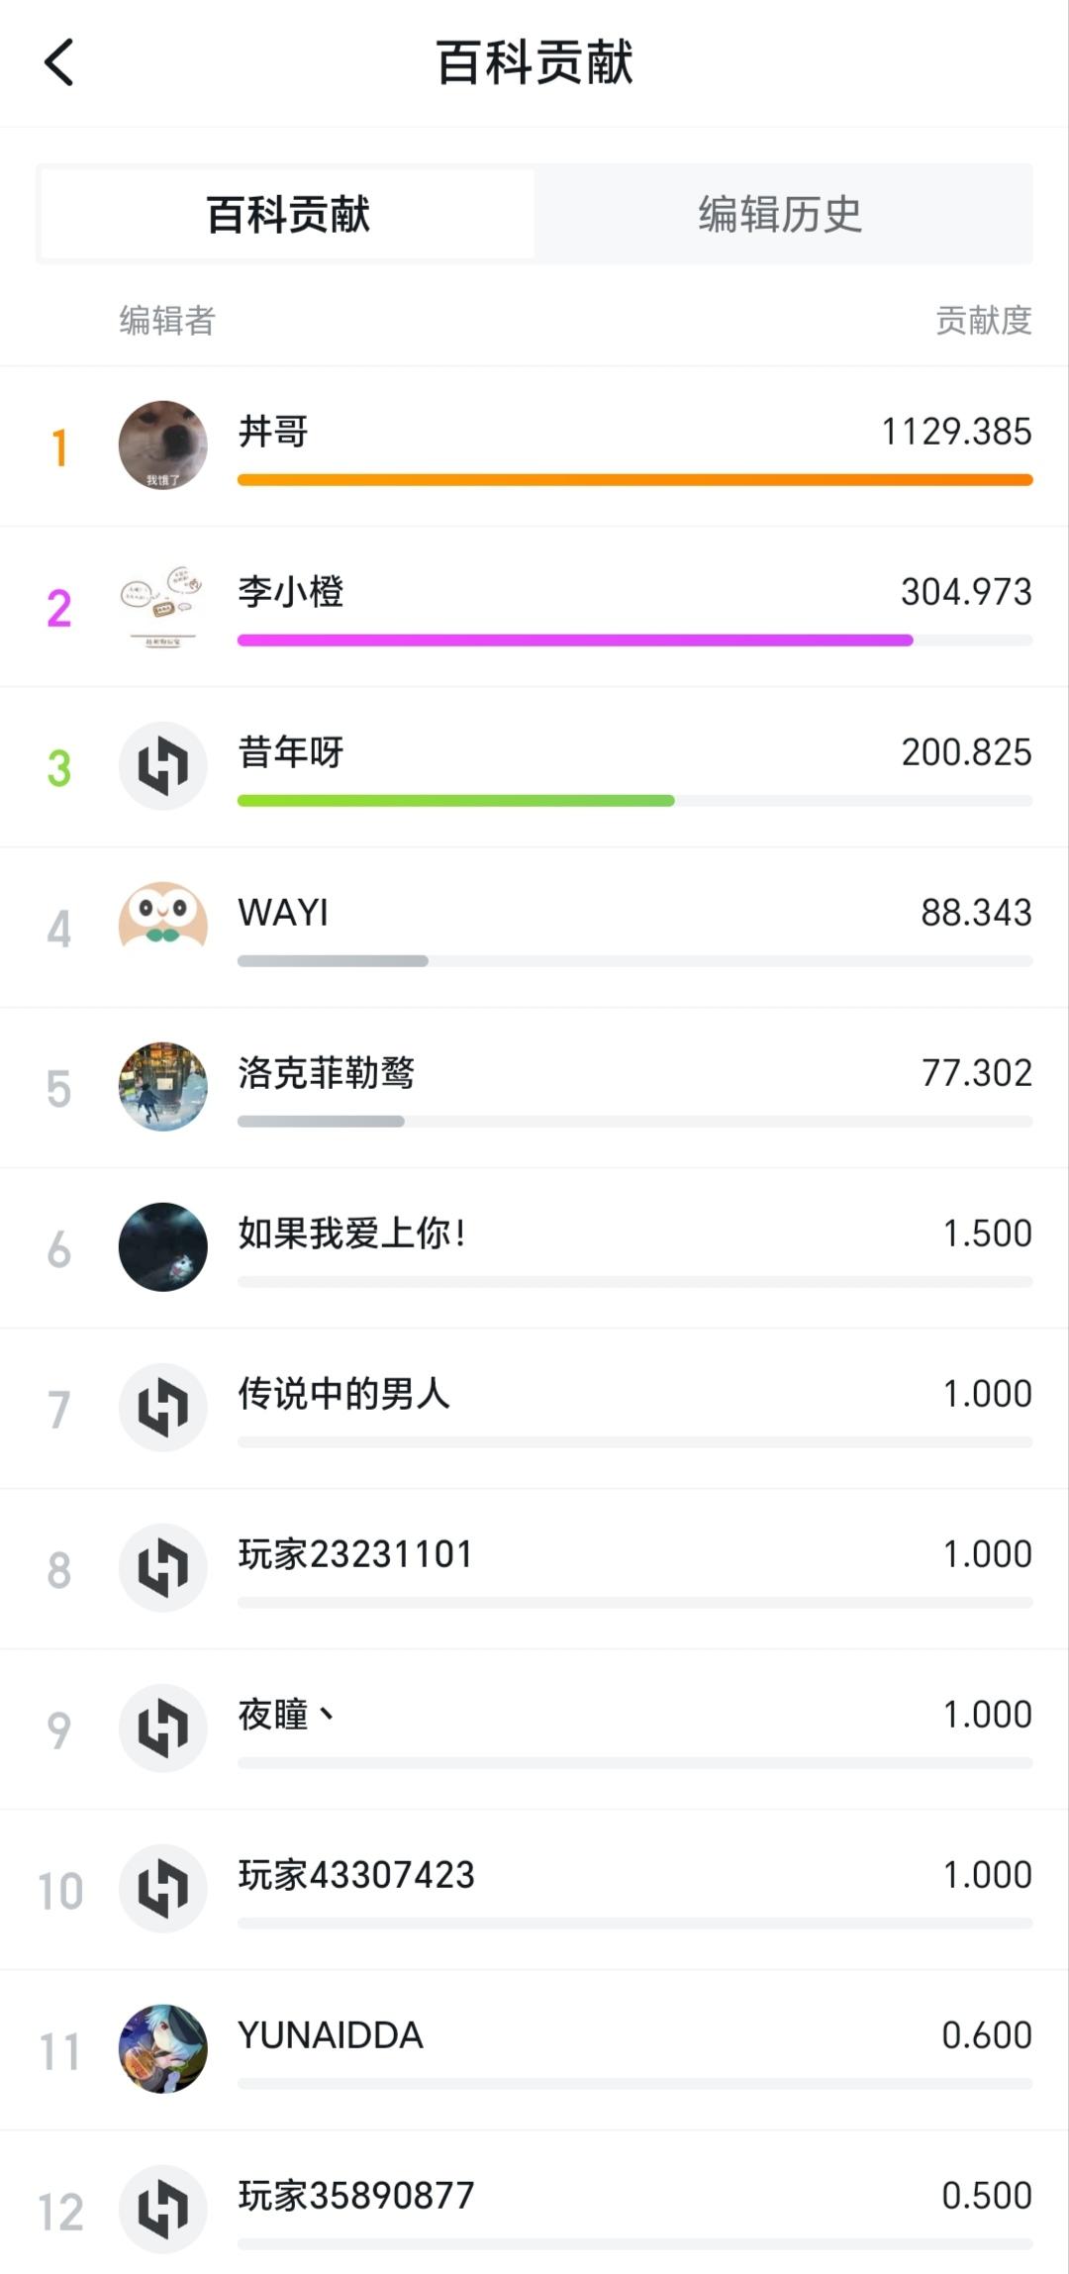Click 玩家35890877 username
The height and width of the screenshot is (2274, 1069).
tap(356, 2196)
